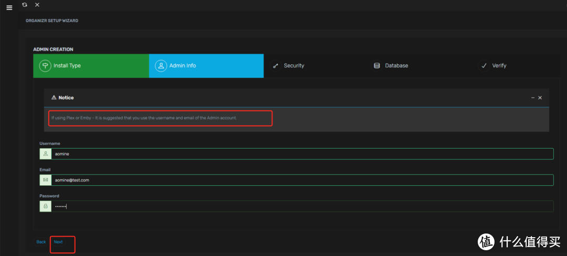Image resolution: width=567 pixels, height=256 pixels.
Task: Click the lock icon beside Password field
Action: (46, 206)
